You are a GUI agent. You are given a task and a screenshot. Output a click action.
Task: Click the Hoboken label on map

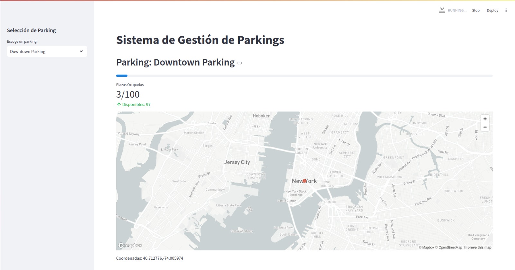261,116
